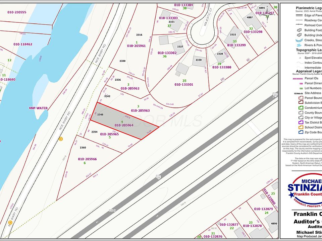Click the Parcel IDs legend sample
The height and width of the screenshot is (241, 322).
tap(298, 78)
